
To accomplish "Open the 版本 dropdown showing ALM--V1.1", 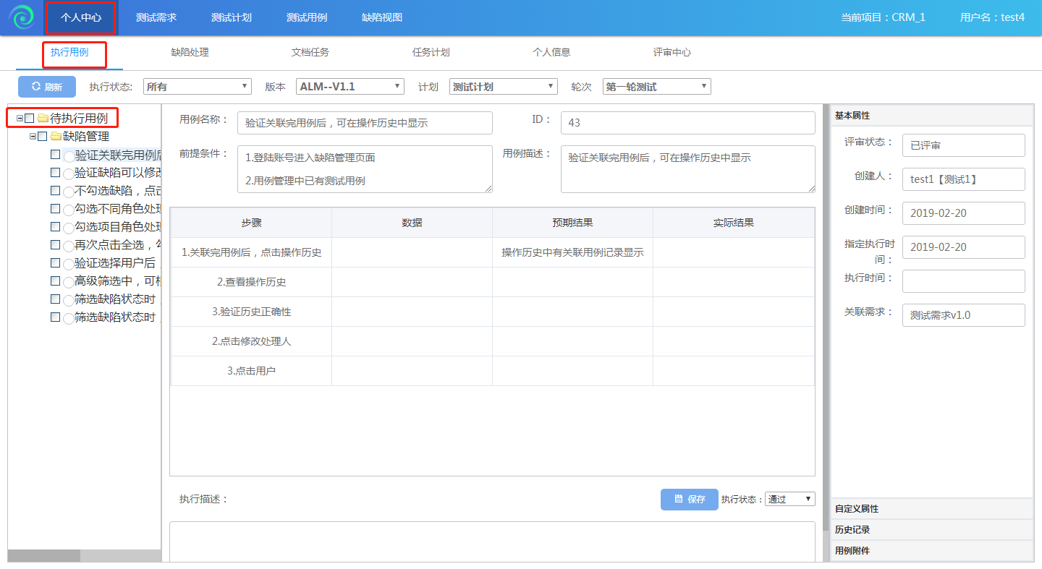I will click(x=350, y=87).
